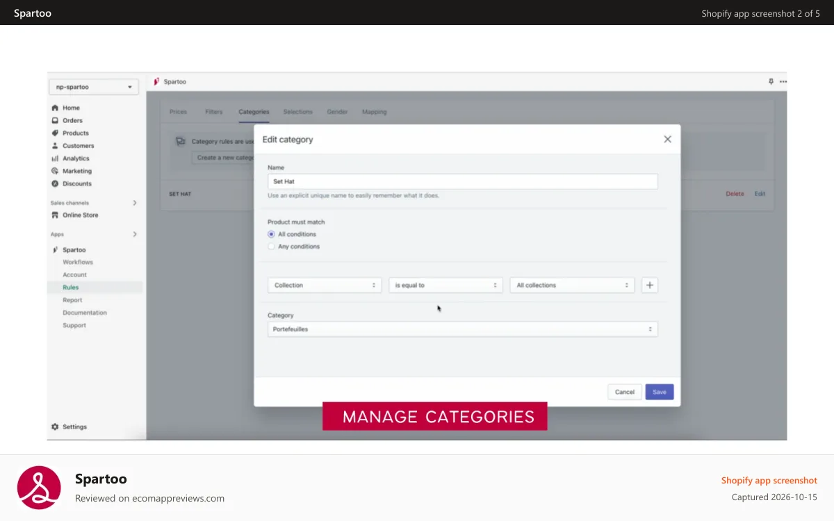
Task: Click the SET HAT rule row text
Action: [x=180, y=194]
